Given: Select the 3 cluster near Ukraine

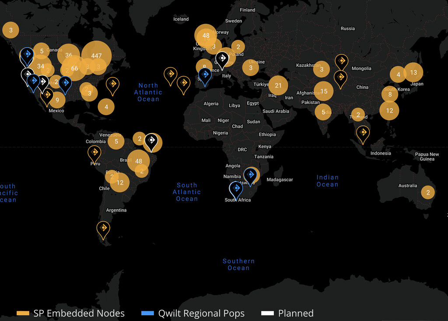Looking at the screenshot, I should coord(251,68).
